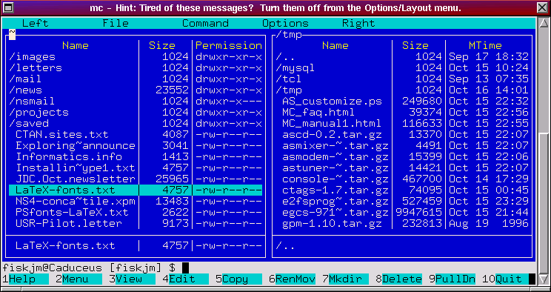Open the Command menu
The width and height of the screenshot is (551, 292).
point(205,24)
